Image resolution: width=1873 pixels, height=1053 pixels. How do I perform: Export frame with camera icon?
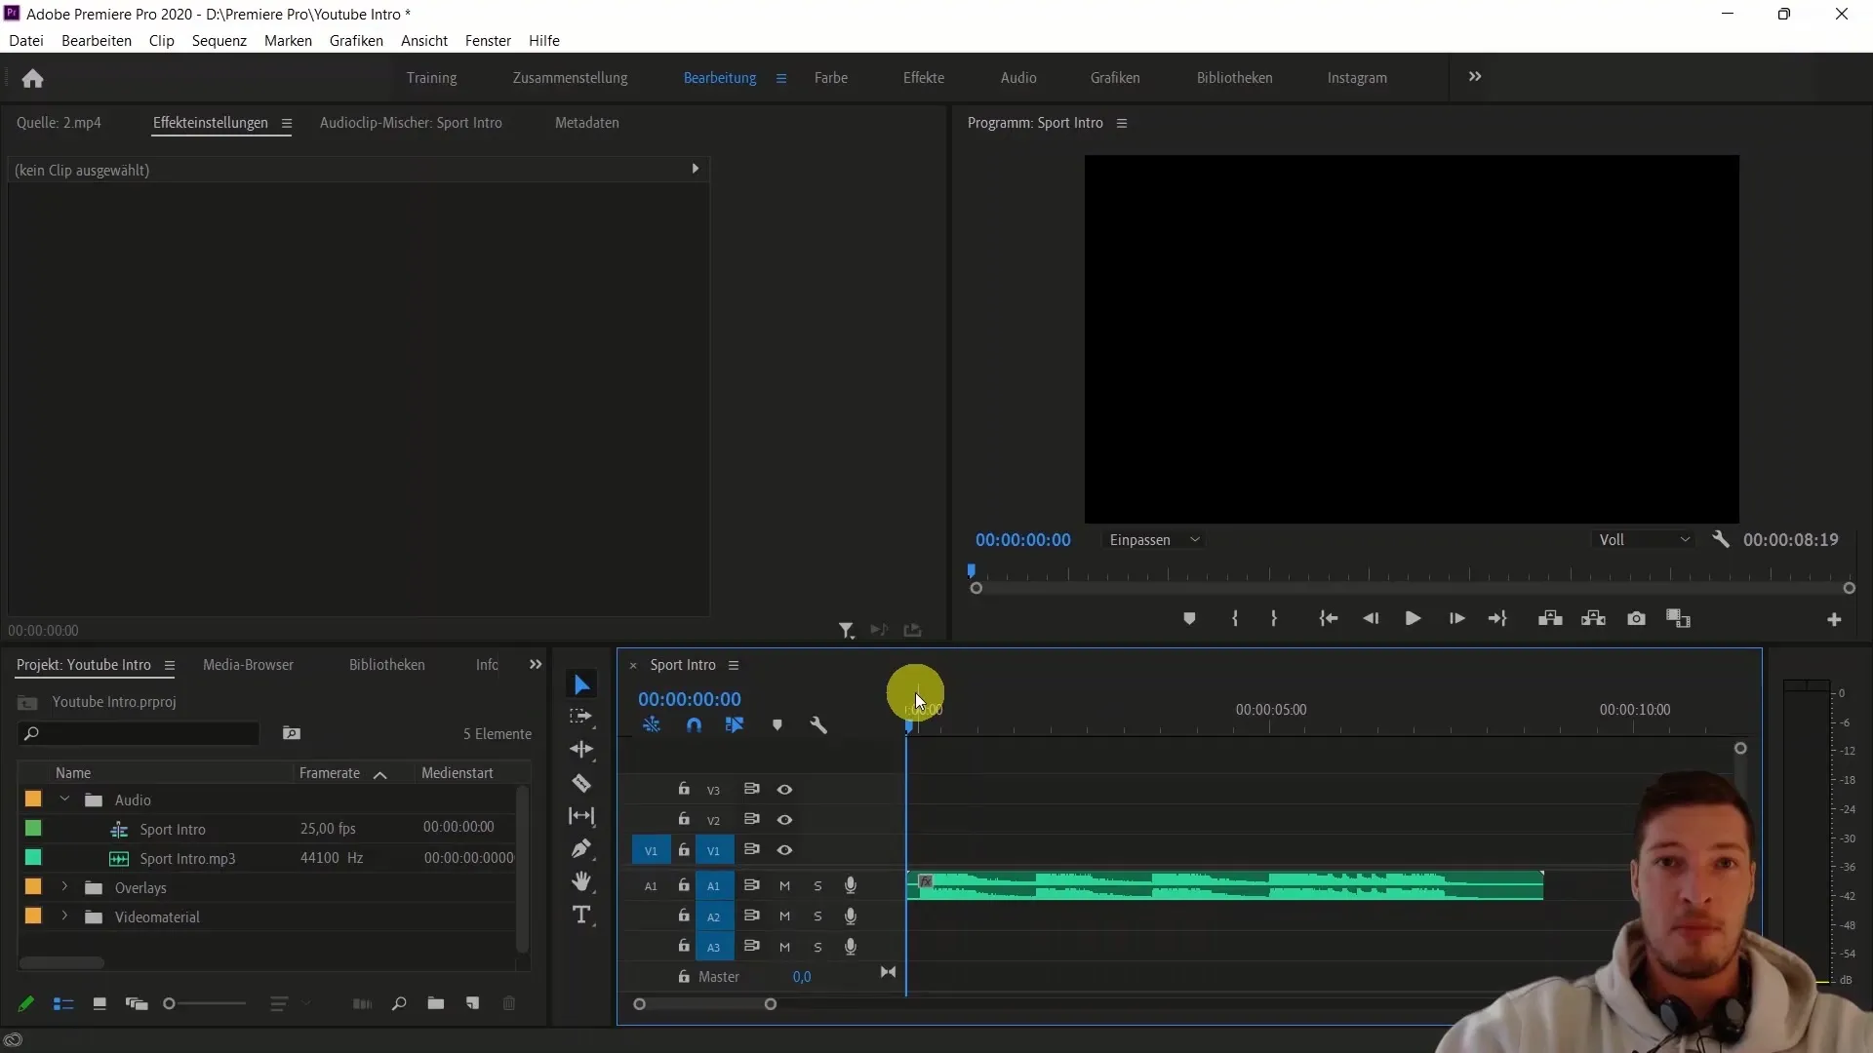pos(1636,619)
